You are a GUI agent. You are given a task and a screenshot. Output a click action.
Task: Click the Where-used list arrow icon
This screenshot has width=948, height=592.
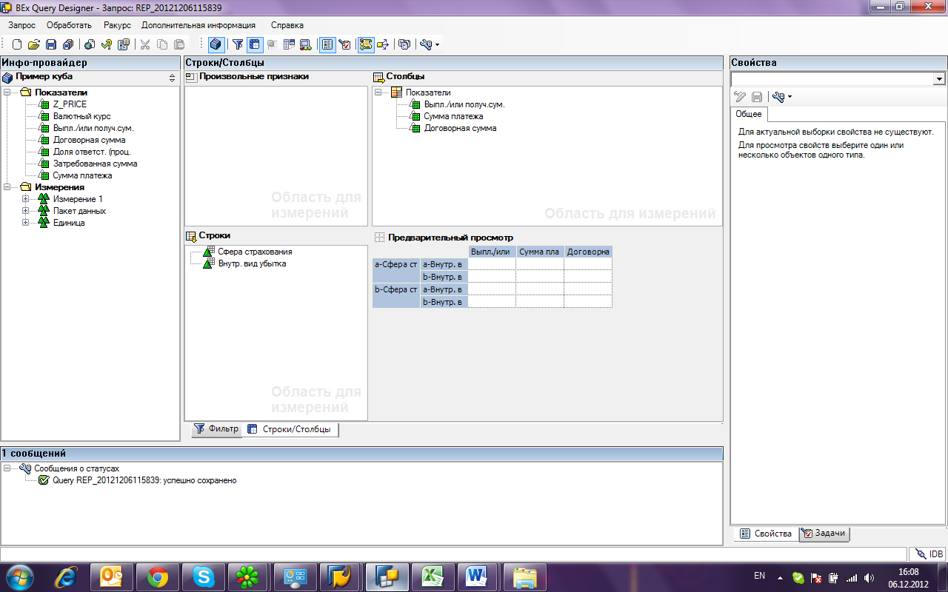[x=383, y=44]
